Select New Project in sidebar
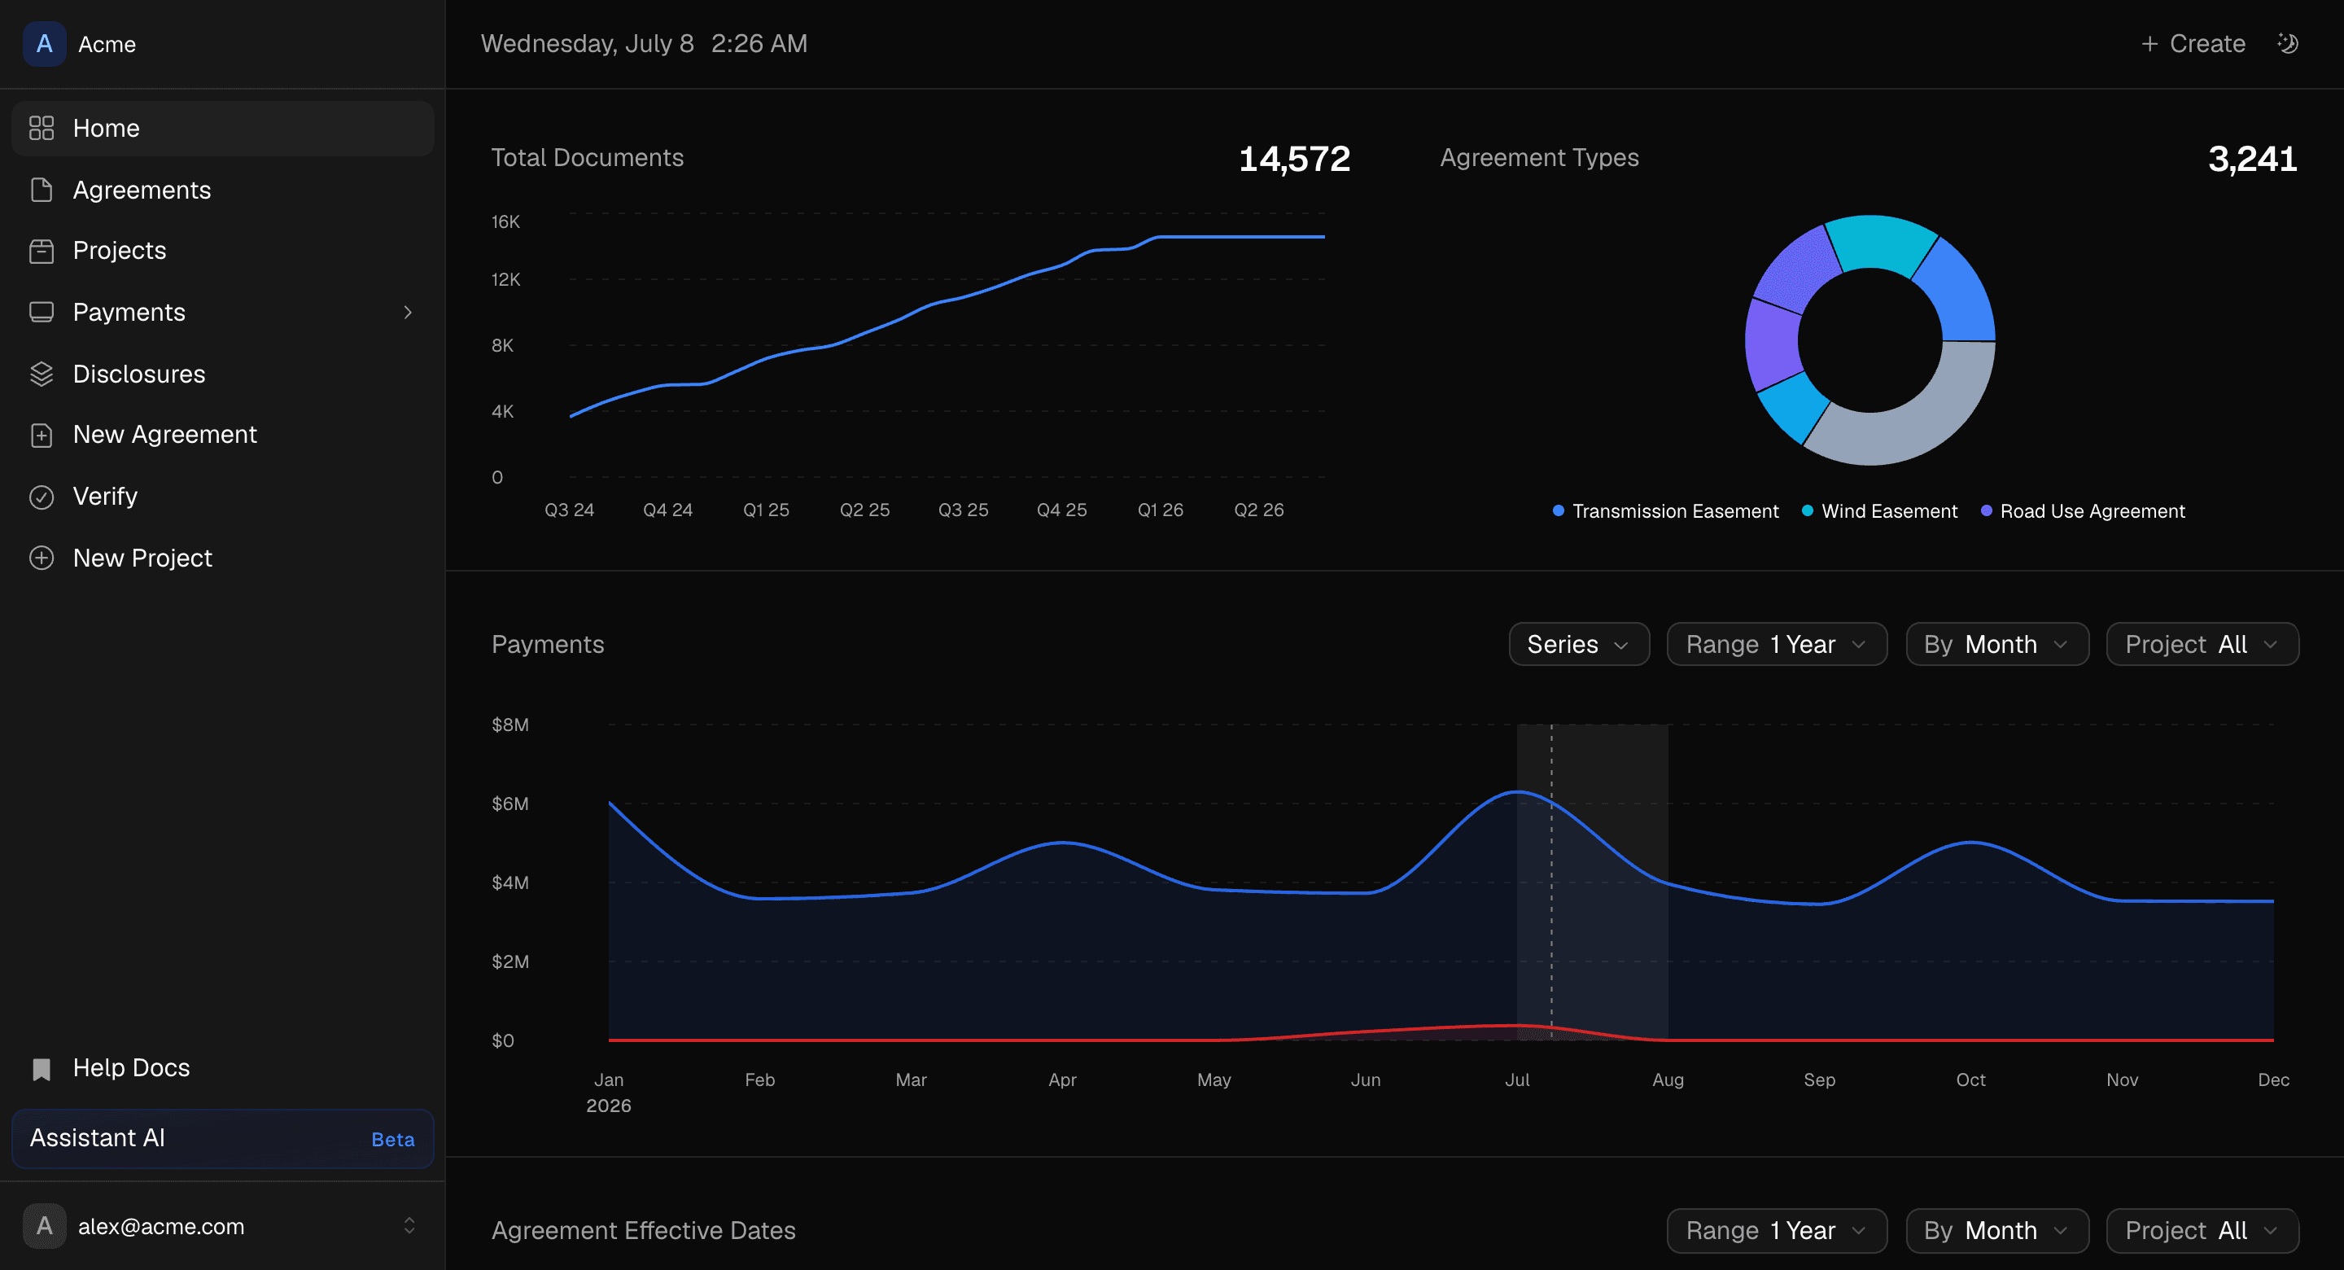Screen dimensions: 2344x1270 (x=223, y=558)
